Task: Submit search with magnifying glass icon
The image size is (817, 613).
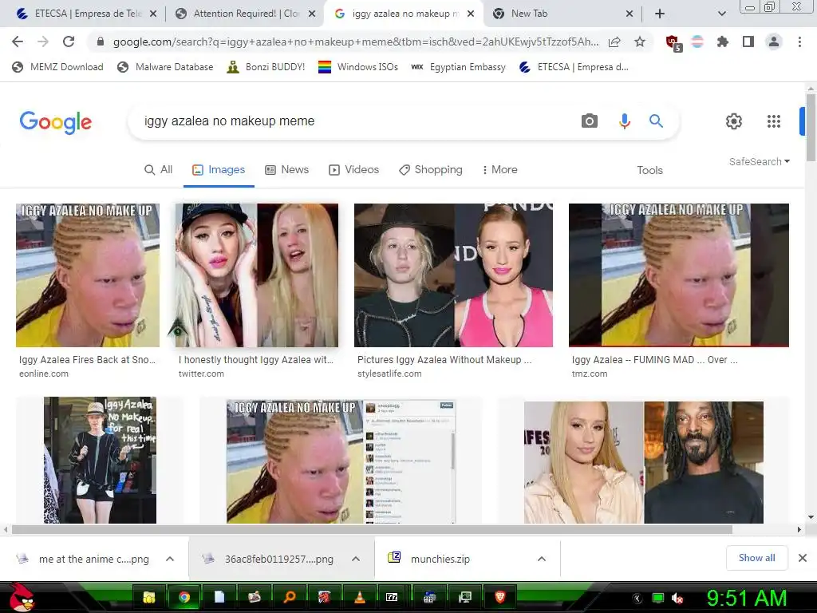Action: click(x=656, y=121)
